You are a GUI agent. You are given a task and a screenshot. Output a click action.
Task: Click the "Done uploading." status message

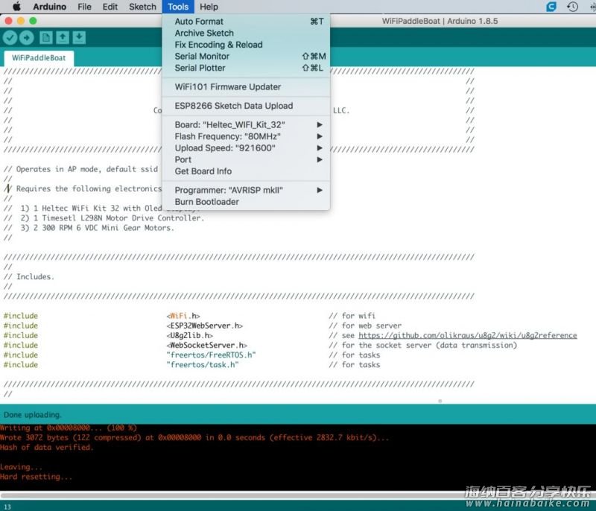32,415
